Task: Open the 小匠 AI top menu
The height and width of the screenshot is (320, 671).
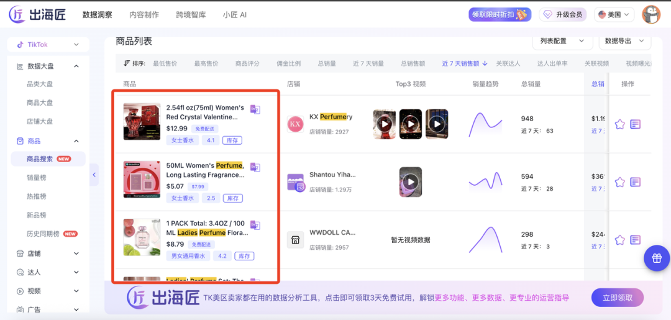Action: click(x=234, y=14)
